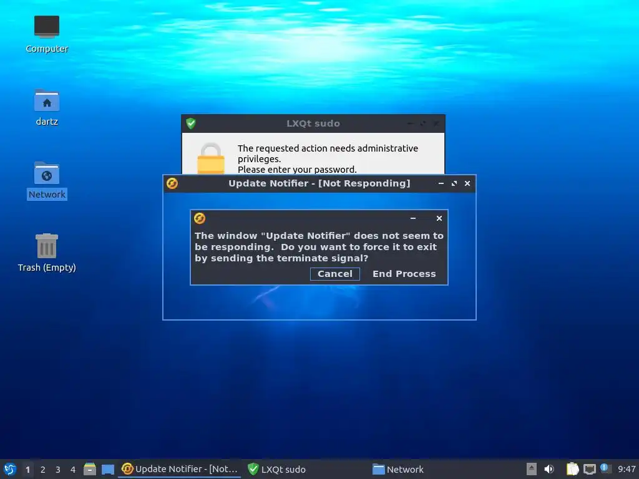Maximize the Update Notifier window

pos(454,183)
